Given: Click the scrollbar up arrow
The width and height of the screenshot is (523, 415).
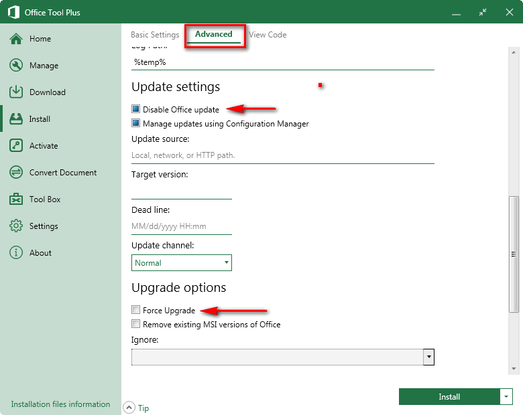Looking at the screenshot, I should (514, 52).
